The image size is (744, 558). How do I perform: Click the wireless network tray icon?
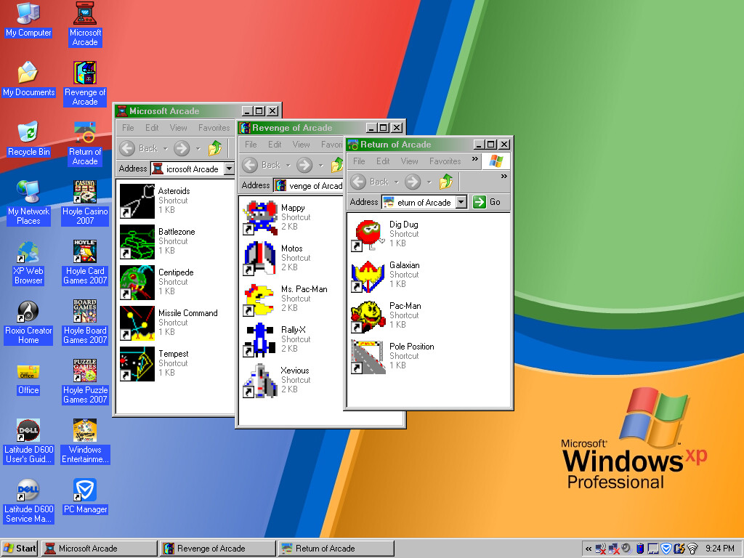pos(692,549)
